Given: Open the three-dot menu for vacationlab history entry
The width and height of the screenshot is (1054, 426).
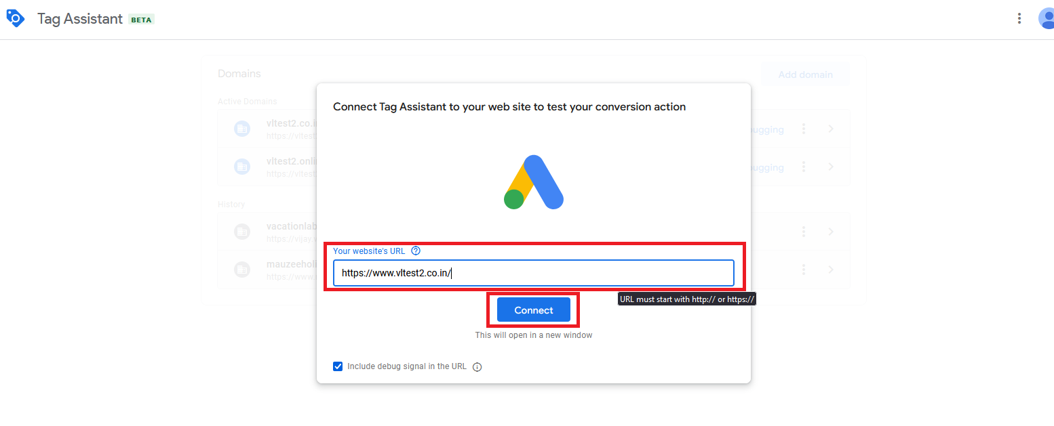Looking at the screenshot, I should 804,232.
